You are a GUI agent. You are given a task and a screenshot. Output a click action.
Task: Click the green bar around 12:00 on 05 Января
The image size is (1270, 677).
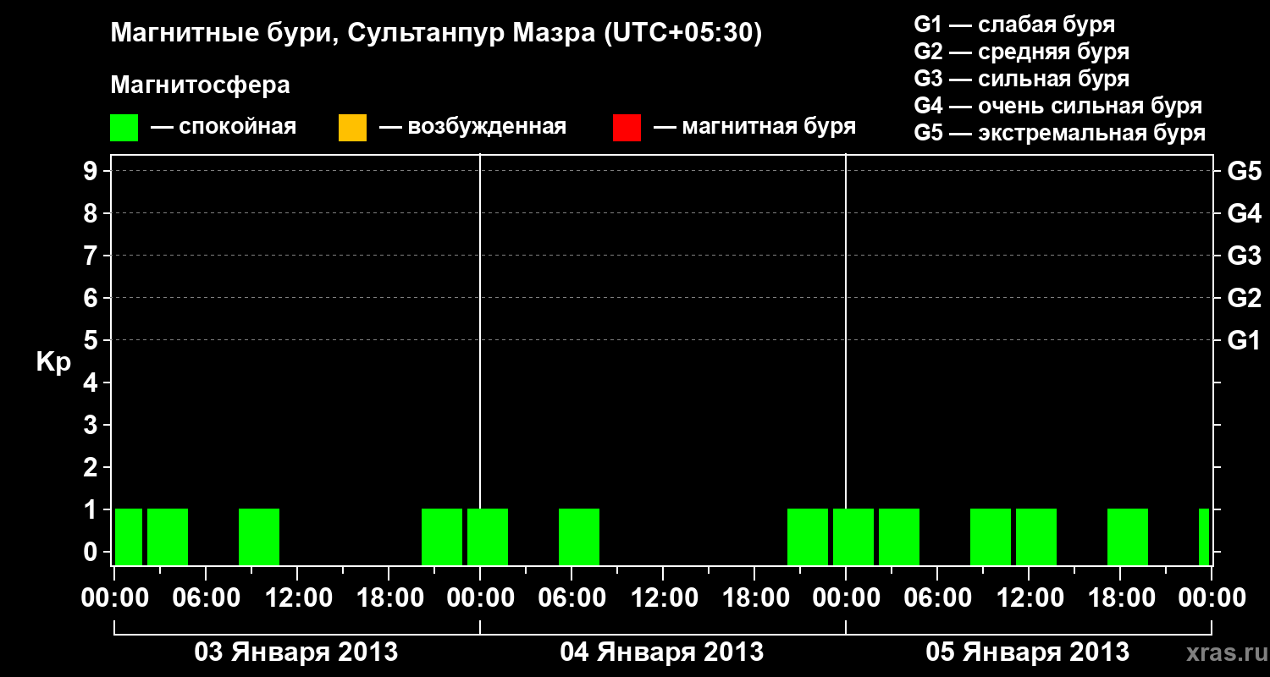pyautogui.click(x=1036, y=537)
